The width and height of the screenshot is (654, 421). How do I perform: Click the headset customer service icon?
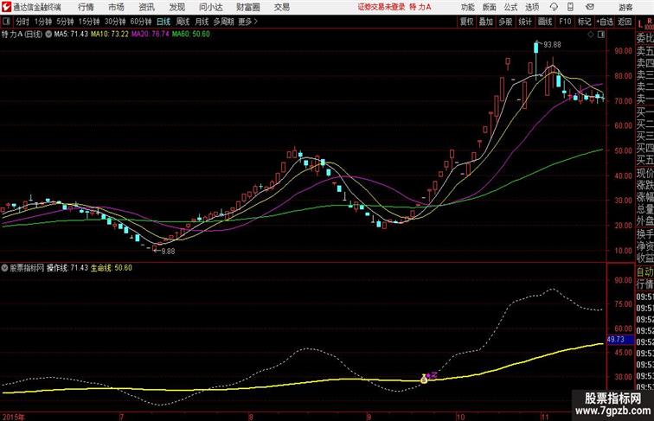click(x=554, y=7)
